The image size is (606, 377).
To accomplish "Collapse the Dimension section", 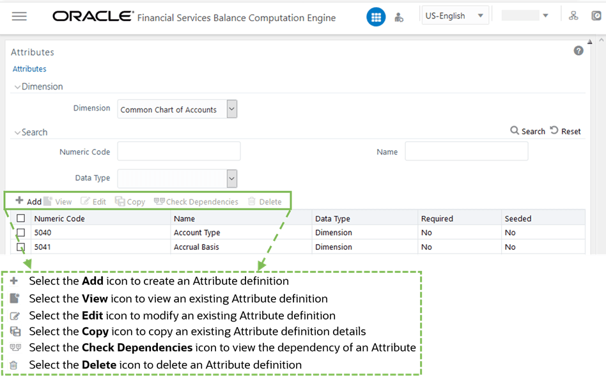I will [x=17, y=87].
